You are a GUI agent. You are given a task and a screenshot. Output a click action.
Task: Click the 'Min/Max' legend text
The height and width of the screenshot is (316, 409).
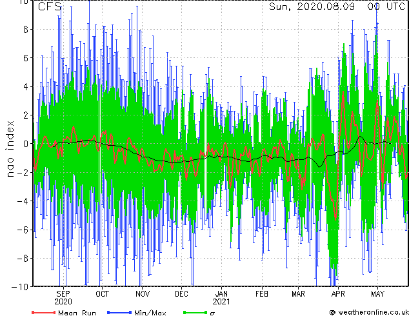(150, 313)
